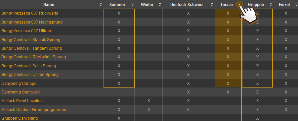Select the Deutsch-Schweiz column header label

tap(187, 5)
